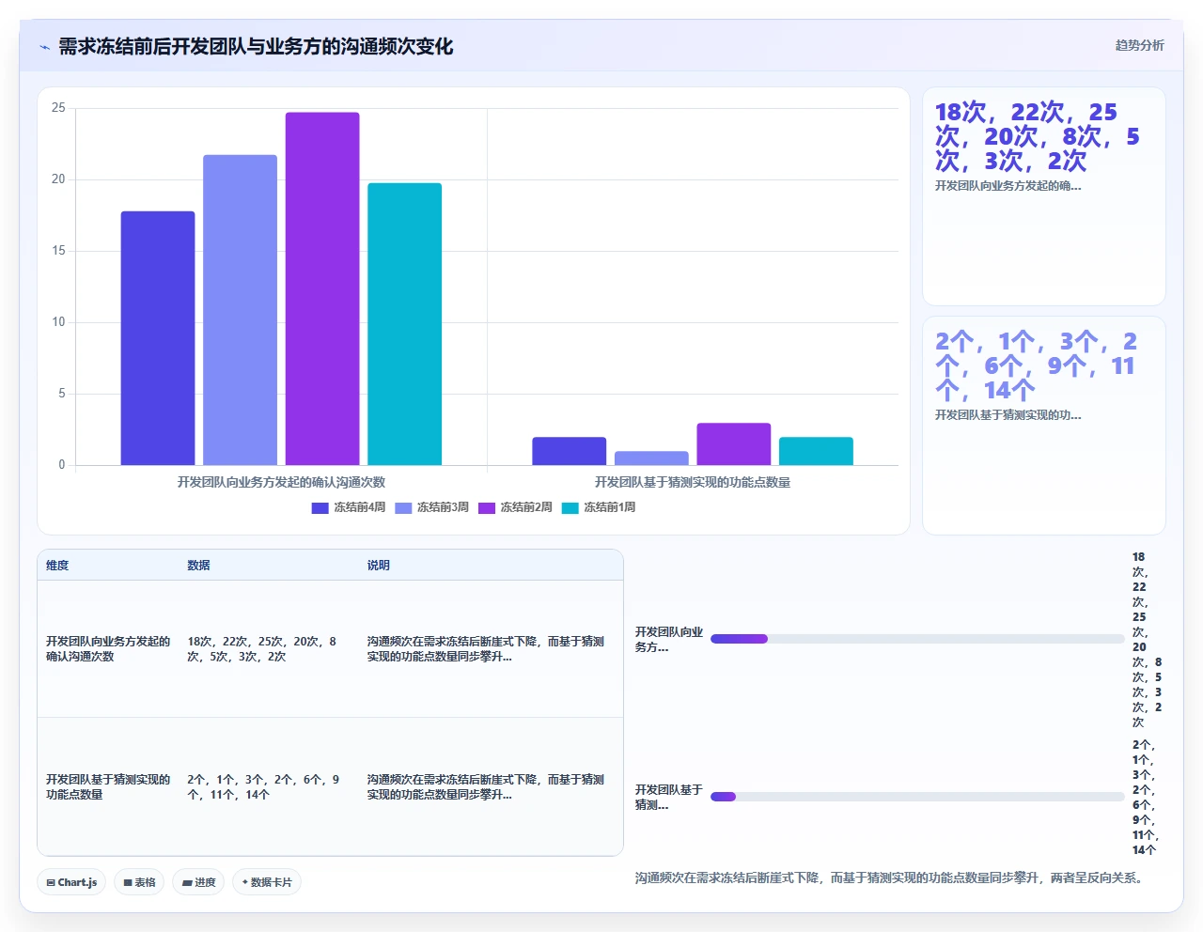Toggle the 冻结前2周 legend swatch
The image size is (1203, 932).
point(486,507)
